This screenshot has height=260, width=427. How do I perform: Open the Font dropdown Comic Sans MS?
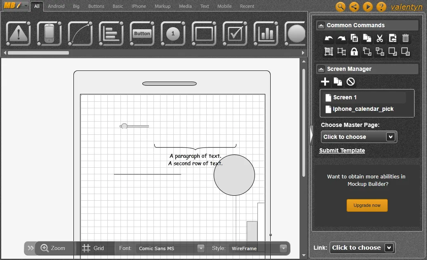[x=171, y=248]
